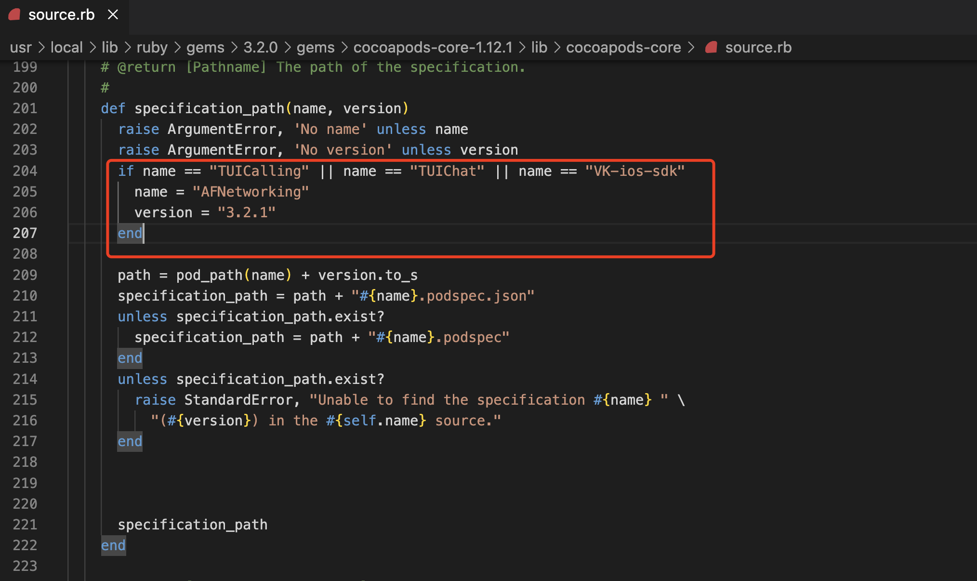Click the 'No version' string on line 203
This screenshot has width=977, height=581.
pyautogui.click(x=343, y=150)
